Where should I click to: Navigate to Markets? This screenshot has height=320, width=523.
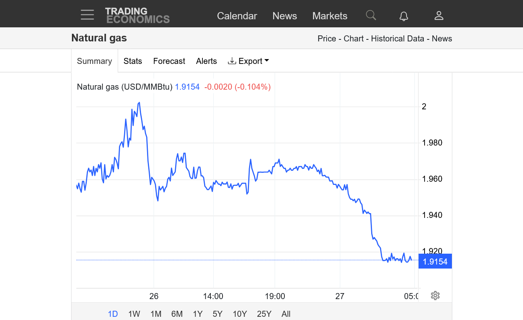click(330, 16)
